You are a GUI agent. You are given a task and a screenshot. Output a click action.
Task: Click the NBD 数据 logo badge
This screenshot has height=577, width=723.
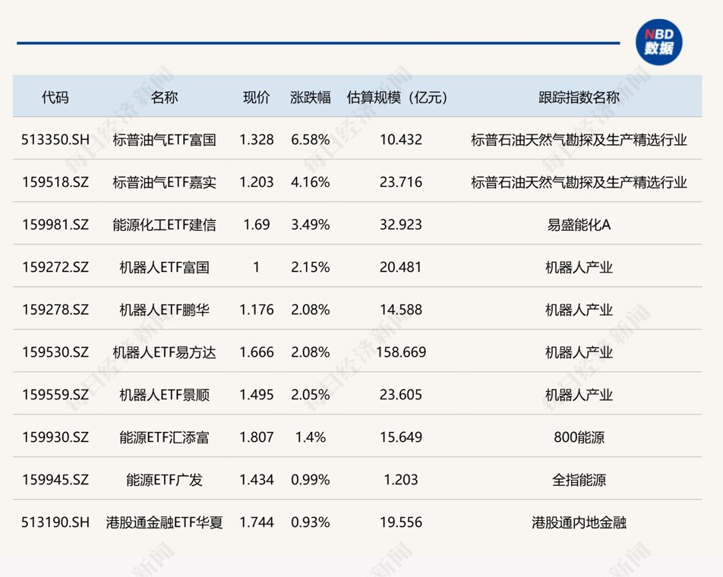(658, 42)
